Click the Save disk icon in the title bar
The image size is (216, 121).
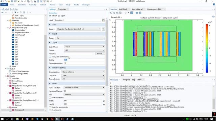click(x=12, y=1)
